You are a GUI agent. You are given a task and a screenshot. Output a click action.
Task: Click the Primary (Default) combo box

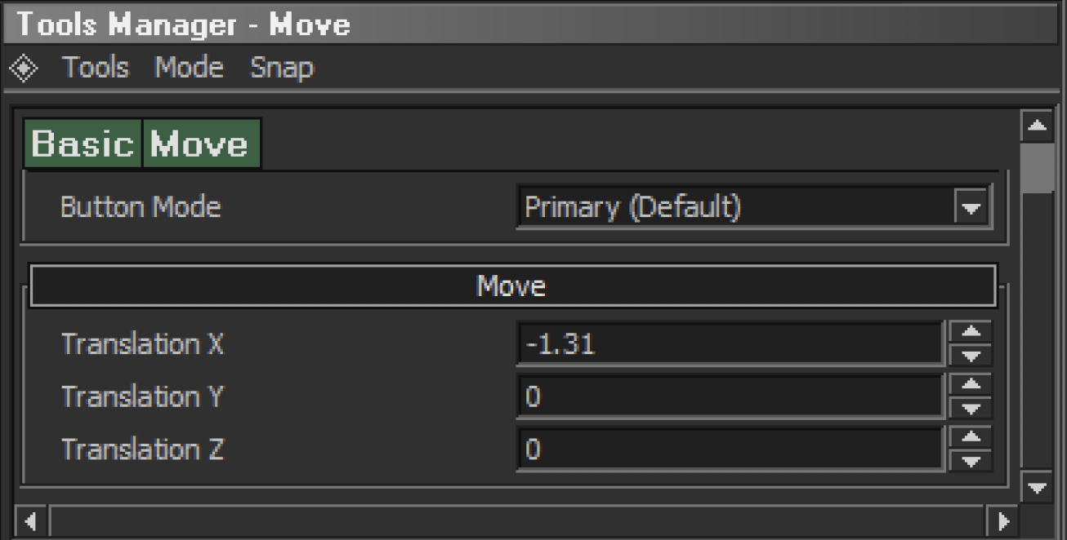[752, 208]
